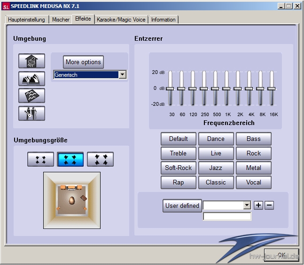Click the 60 Hz equalizer slider handle

pyautogui.click(x=181, y=88)
